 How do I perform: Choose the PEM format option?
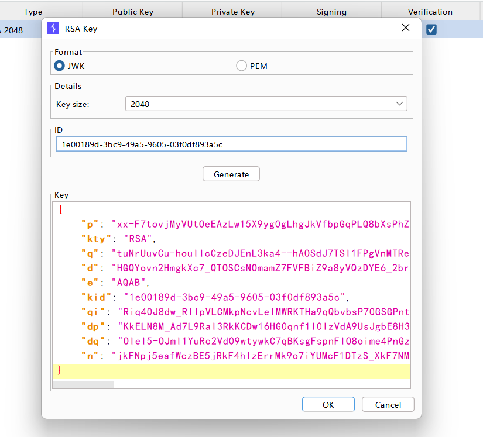(241, 66)
